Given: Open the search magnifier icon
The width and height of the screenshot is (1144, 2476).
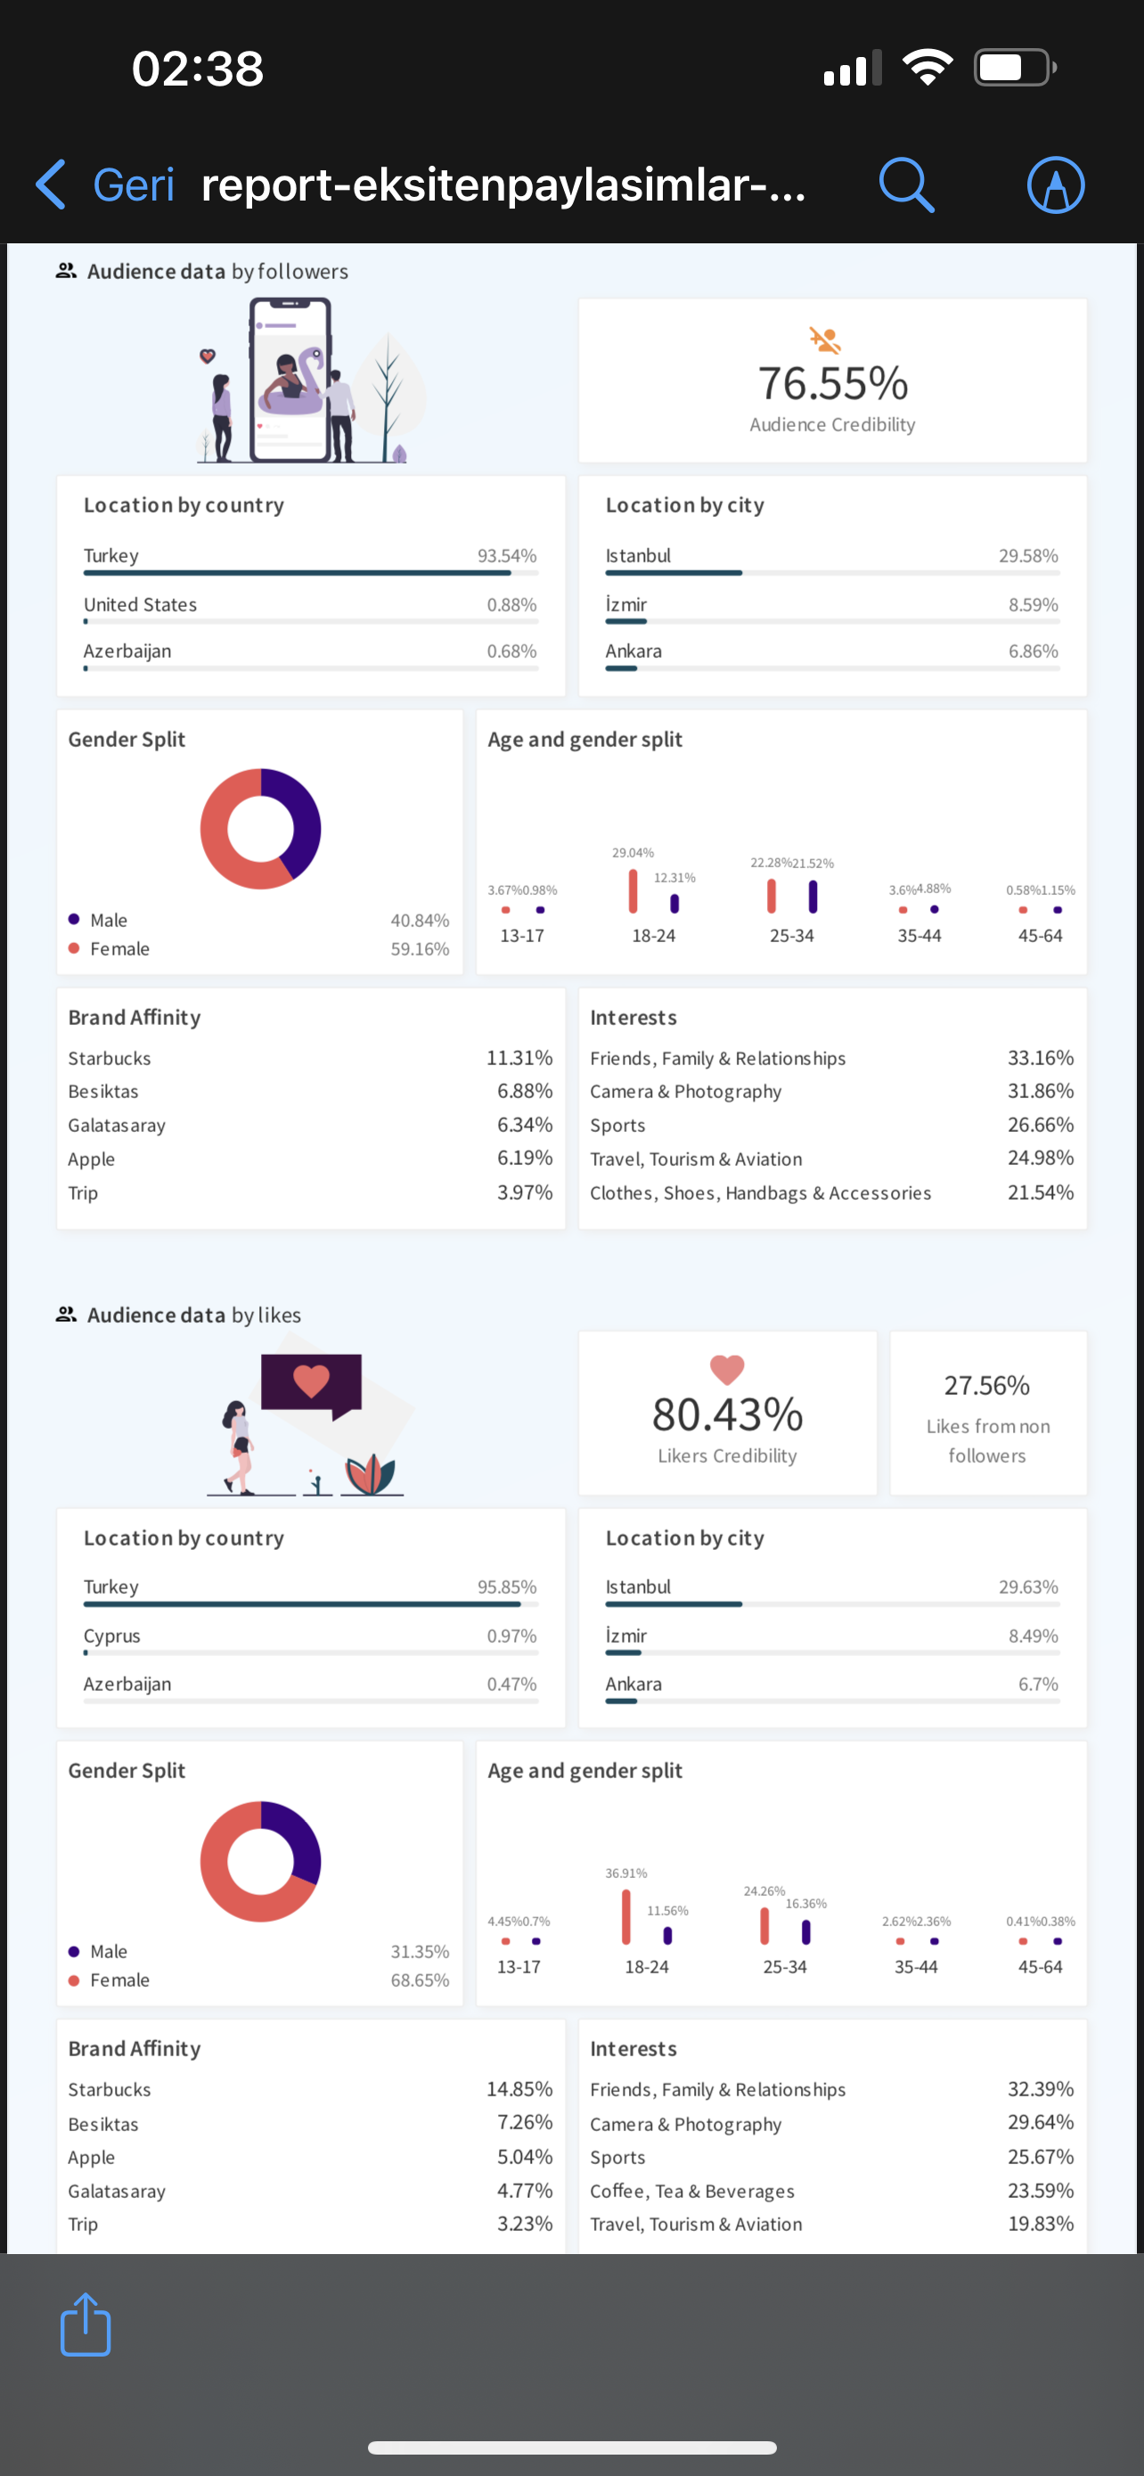Looking at the screenshot, I should pyautogui.click(x=906, y=184).
